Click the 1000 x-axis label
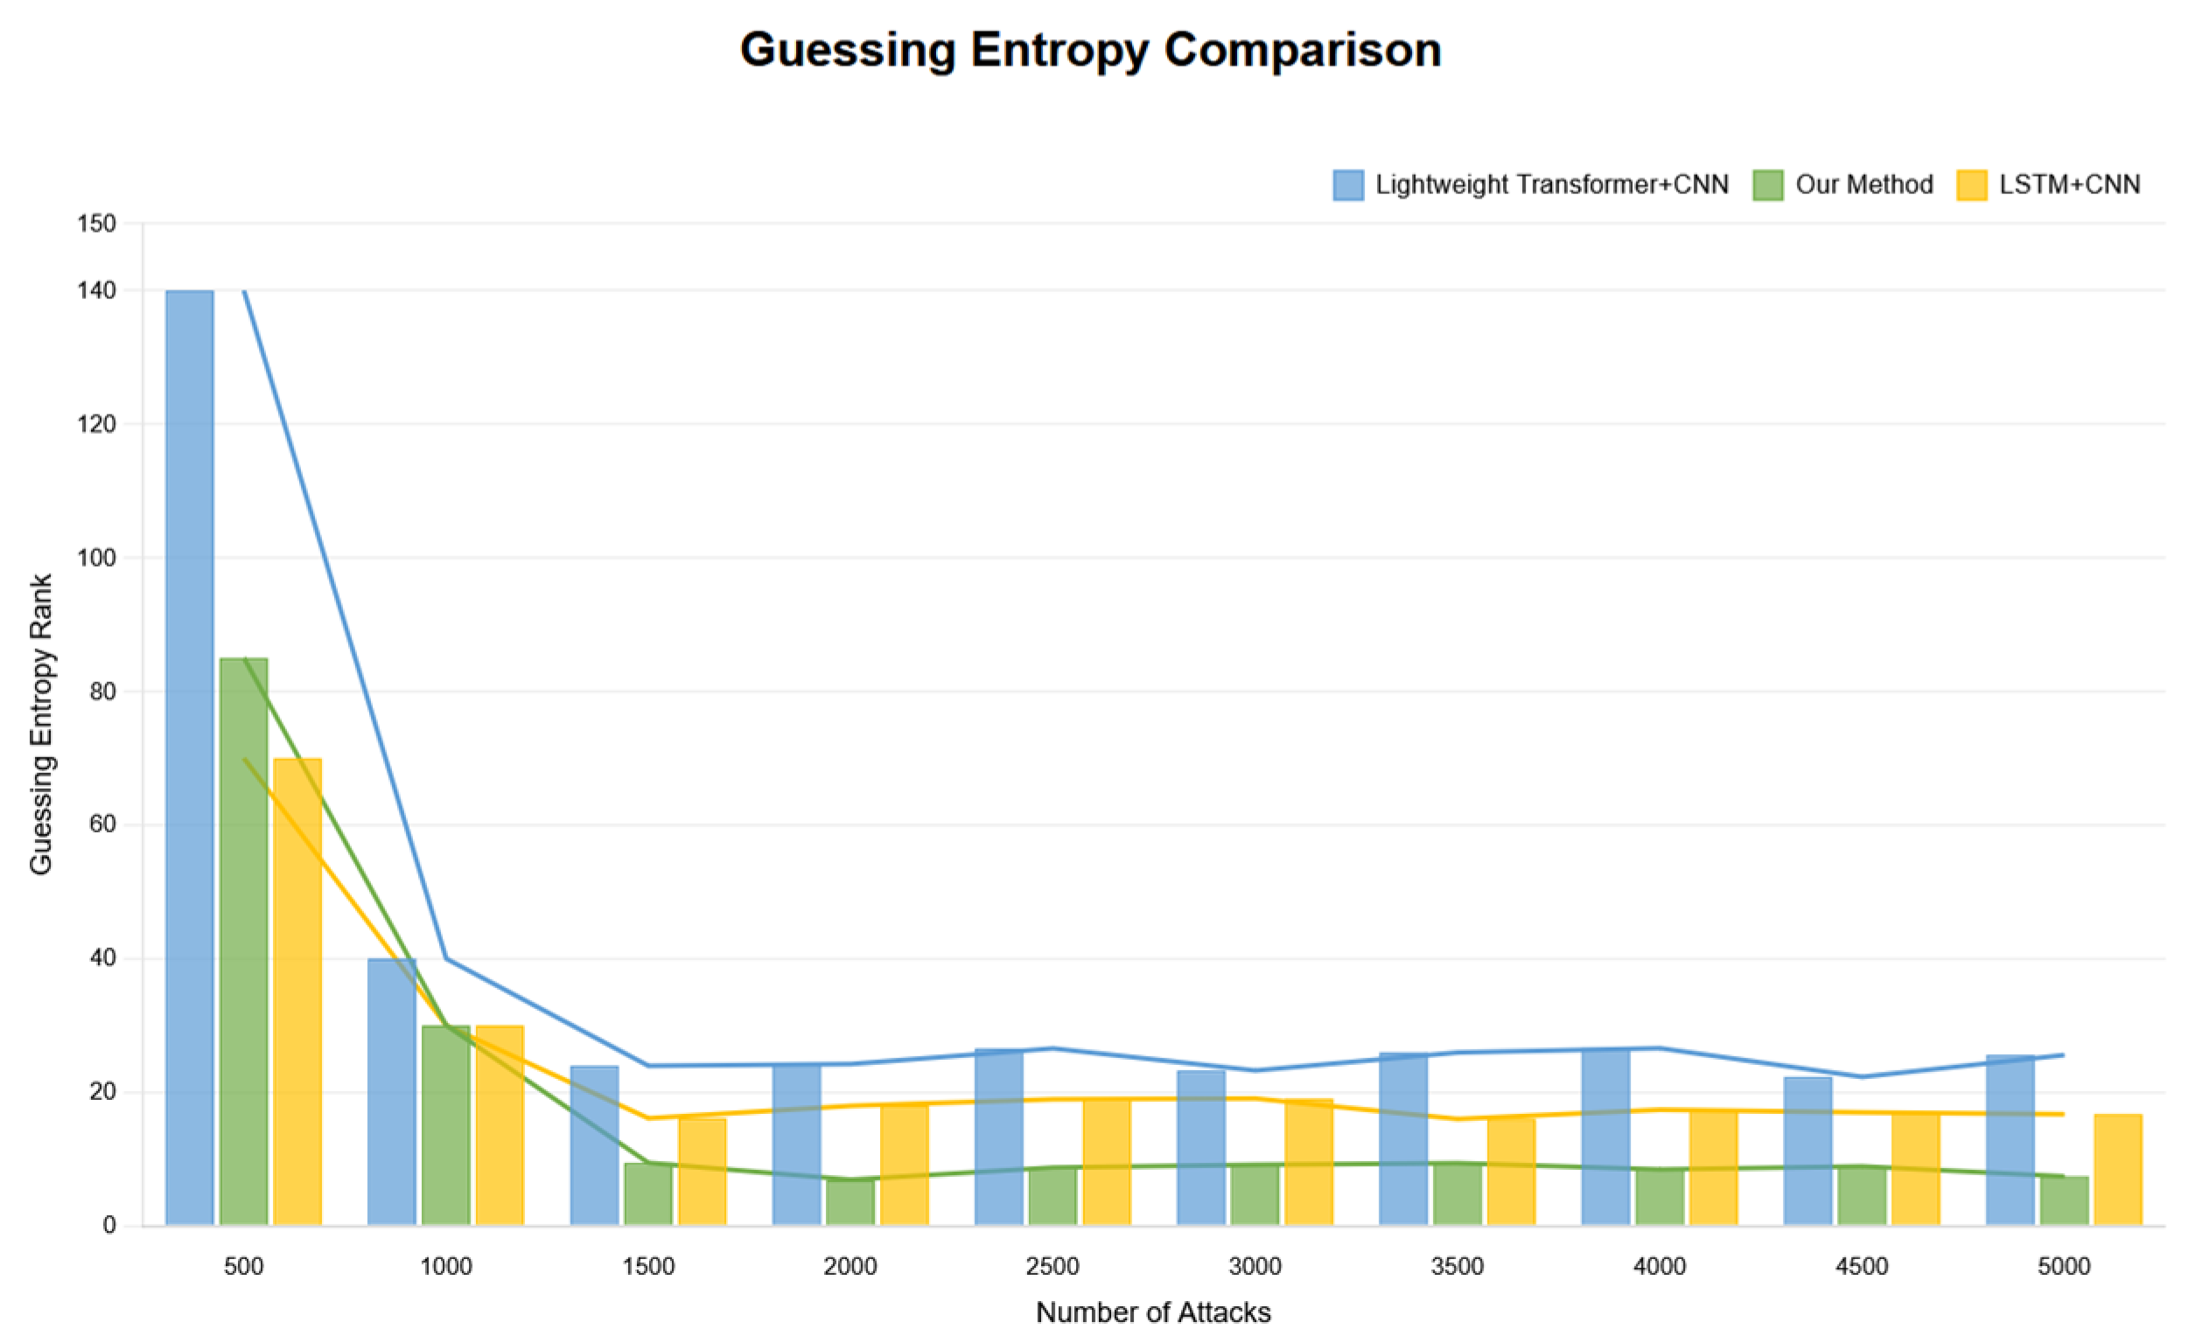The image size is (2188, 1343). tap(445, 1266)
